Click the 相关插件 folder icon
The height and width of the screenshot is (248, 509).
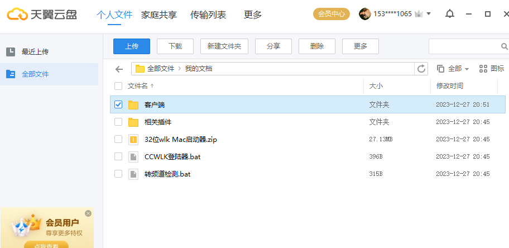tap(133, 122)
